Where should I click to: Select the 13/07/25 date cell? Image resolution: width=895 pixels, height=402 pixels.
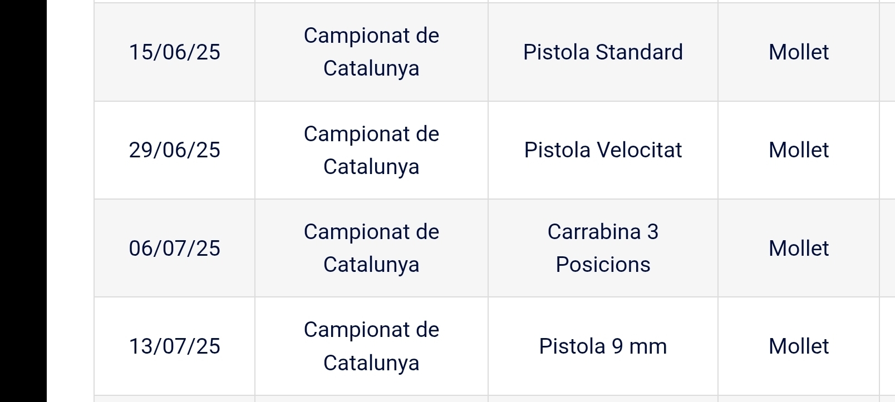[x=174, y=346]
